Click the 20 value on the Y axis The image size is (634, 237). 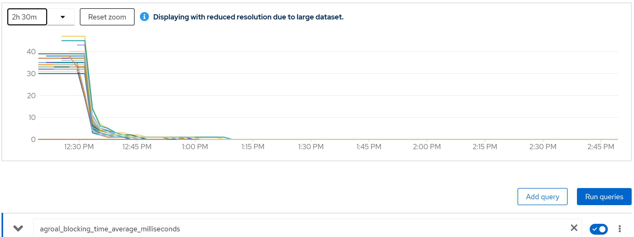[x=31, y=96]
